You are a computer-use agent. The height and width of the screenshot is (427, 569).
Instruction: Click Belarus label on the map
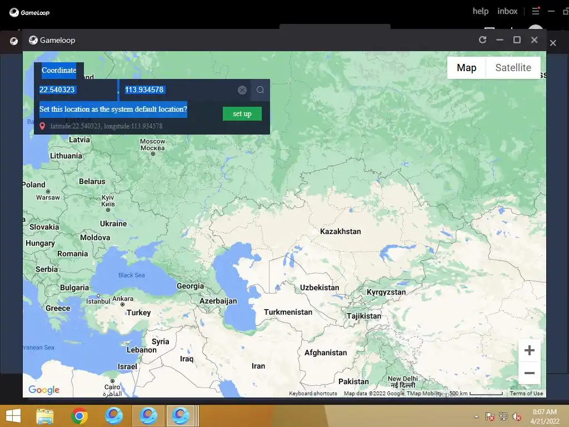tap(92, 182)
